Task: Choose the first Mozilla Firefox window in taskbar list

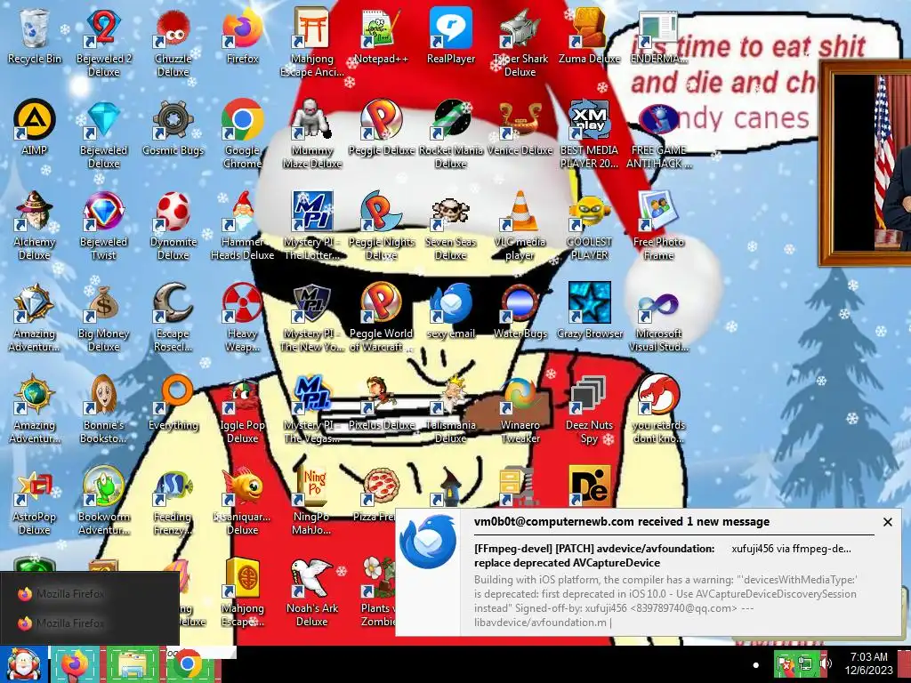Action: point(90,593)
